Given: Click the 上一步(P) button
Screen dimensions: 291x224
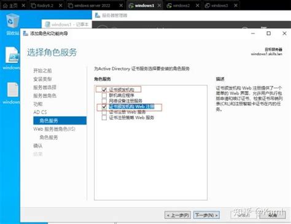Looking at the screenshot, I should click(177, 215).
